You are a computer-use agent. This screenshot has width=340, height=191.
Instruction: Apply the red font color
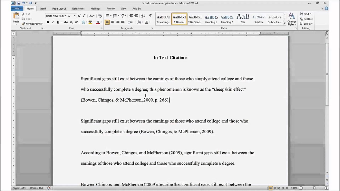pyautogui.click(x=98, y=22)
